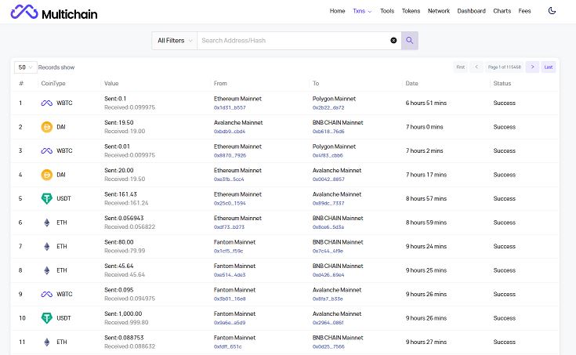Click '8 hours 59 mins' date cell
The image size is (576, 355).
coord(426,223)
